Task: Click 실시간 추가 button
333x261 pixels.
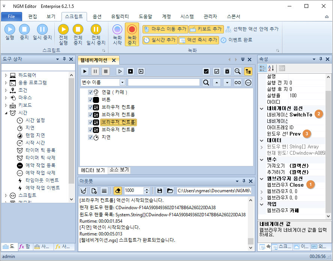Action: 160,40
